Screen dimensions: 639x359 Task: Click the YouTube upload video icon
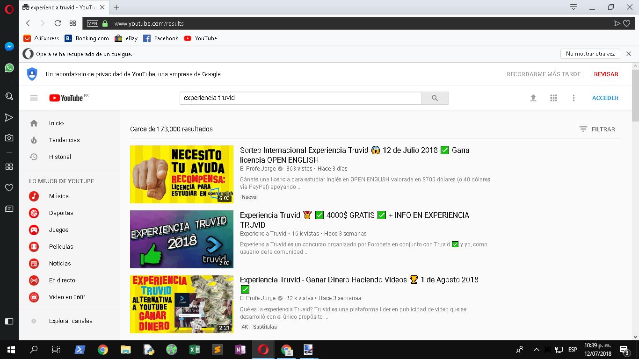click(533, 98)
